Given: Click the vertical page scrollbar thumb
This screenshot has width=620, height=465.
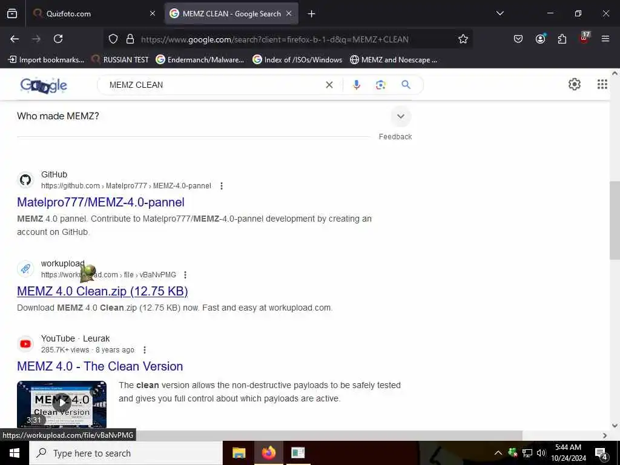Looking at the screenshot, I should [x=615, y=220].
